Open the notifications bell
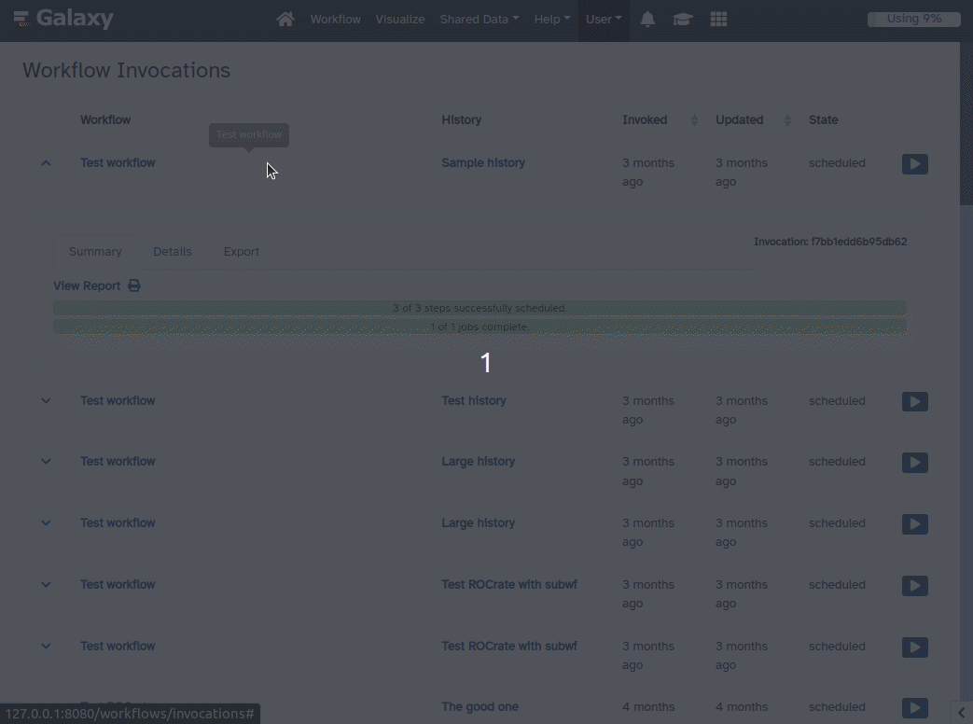Screen dimensions: 973x724 coord(647,19)
